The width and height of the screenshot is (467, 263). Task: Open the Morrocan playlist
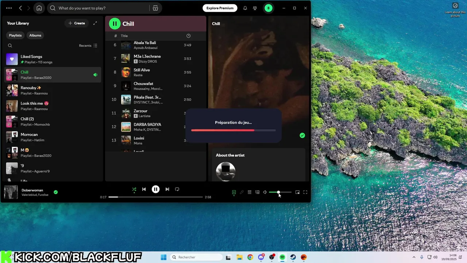point(53,137)
